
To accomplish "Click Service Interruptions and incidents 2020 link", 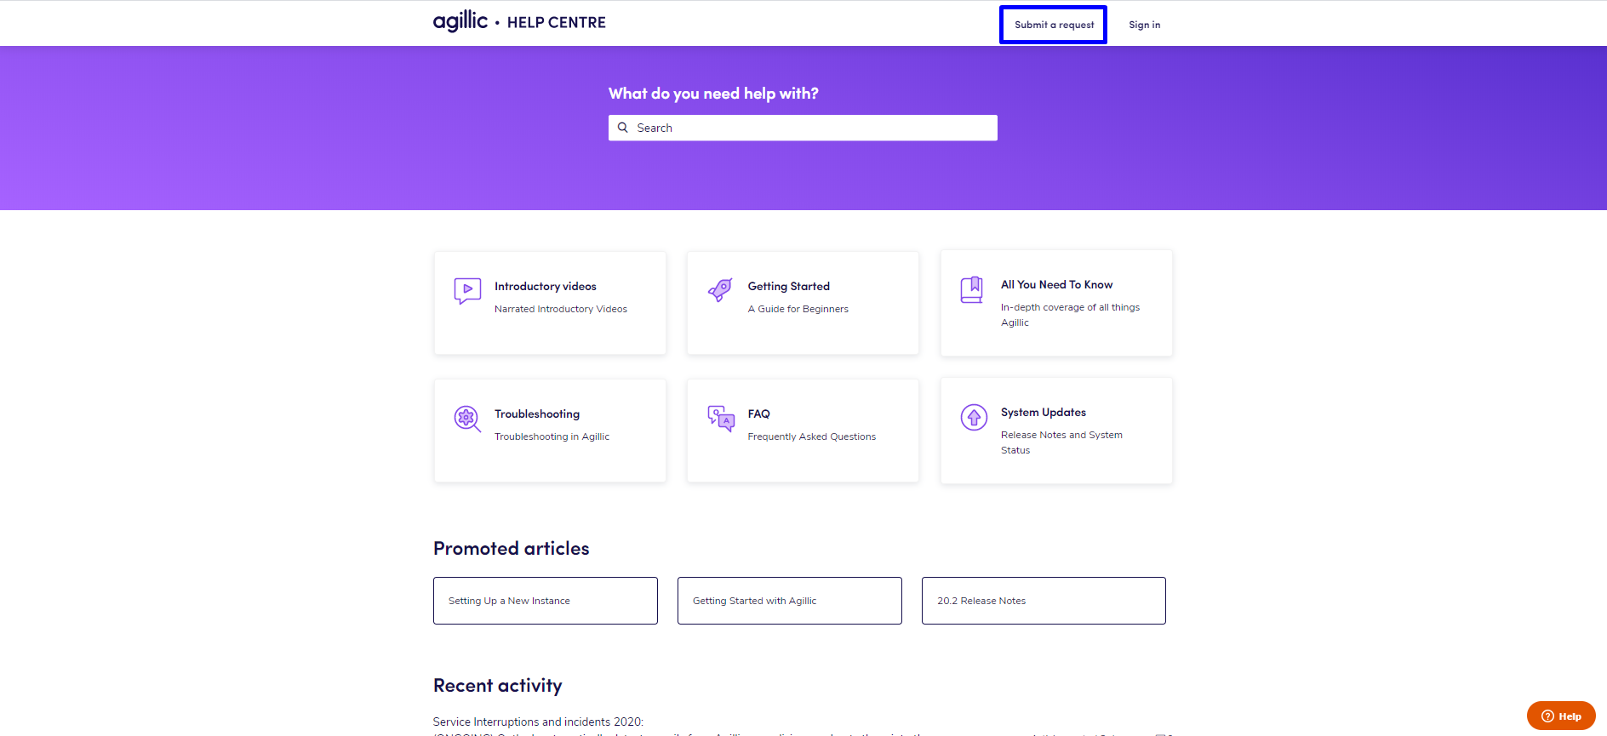I will click(x=538, y=722).
